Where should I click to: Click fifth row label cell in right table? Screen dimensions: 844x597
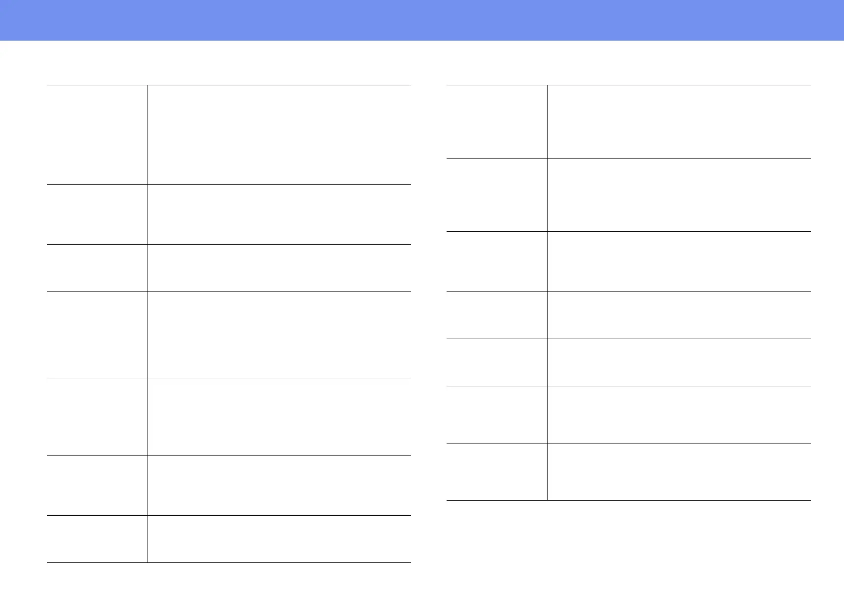(x=497, y=362)
